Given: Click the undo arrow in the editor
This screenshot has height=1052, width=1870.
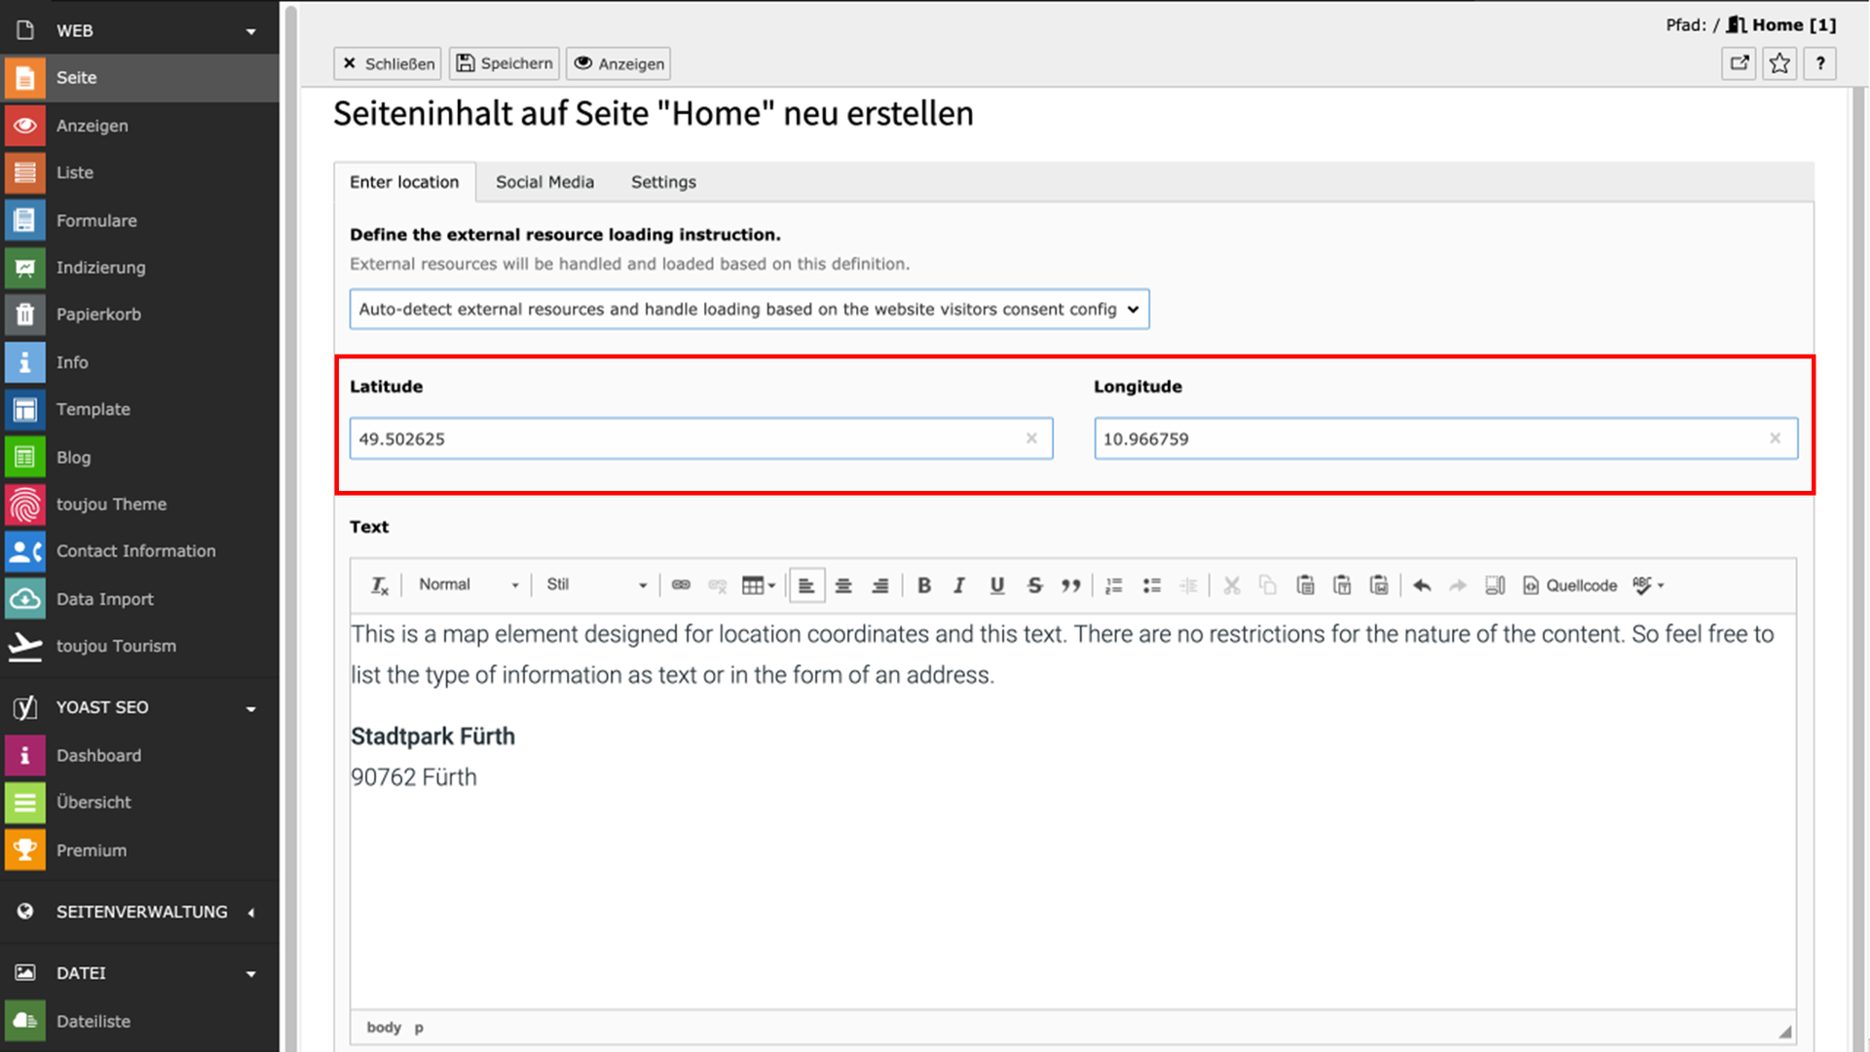Looking at the screenshot, I should coord(1421,585).
